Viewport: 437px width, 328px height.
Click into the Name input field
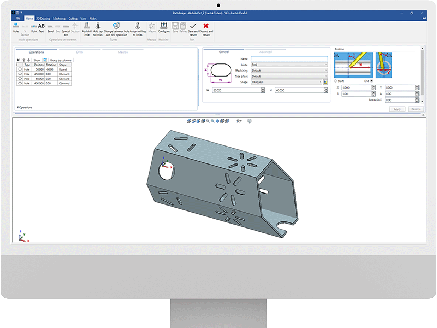(289, 58)
